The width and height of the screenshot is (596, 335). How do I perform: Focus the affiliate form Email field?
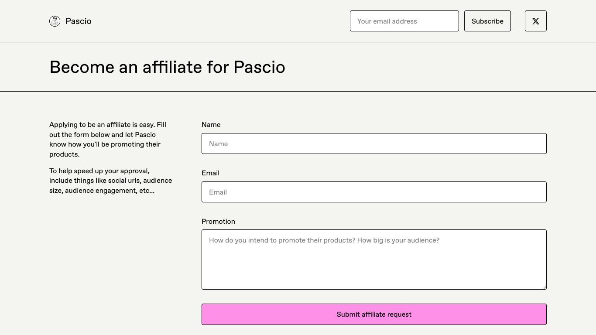(374, 192)
